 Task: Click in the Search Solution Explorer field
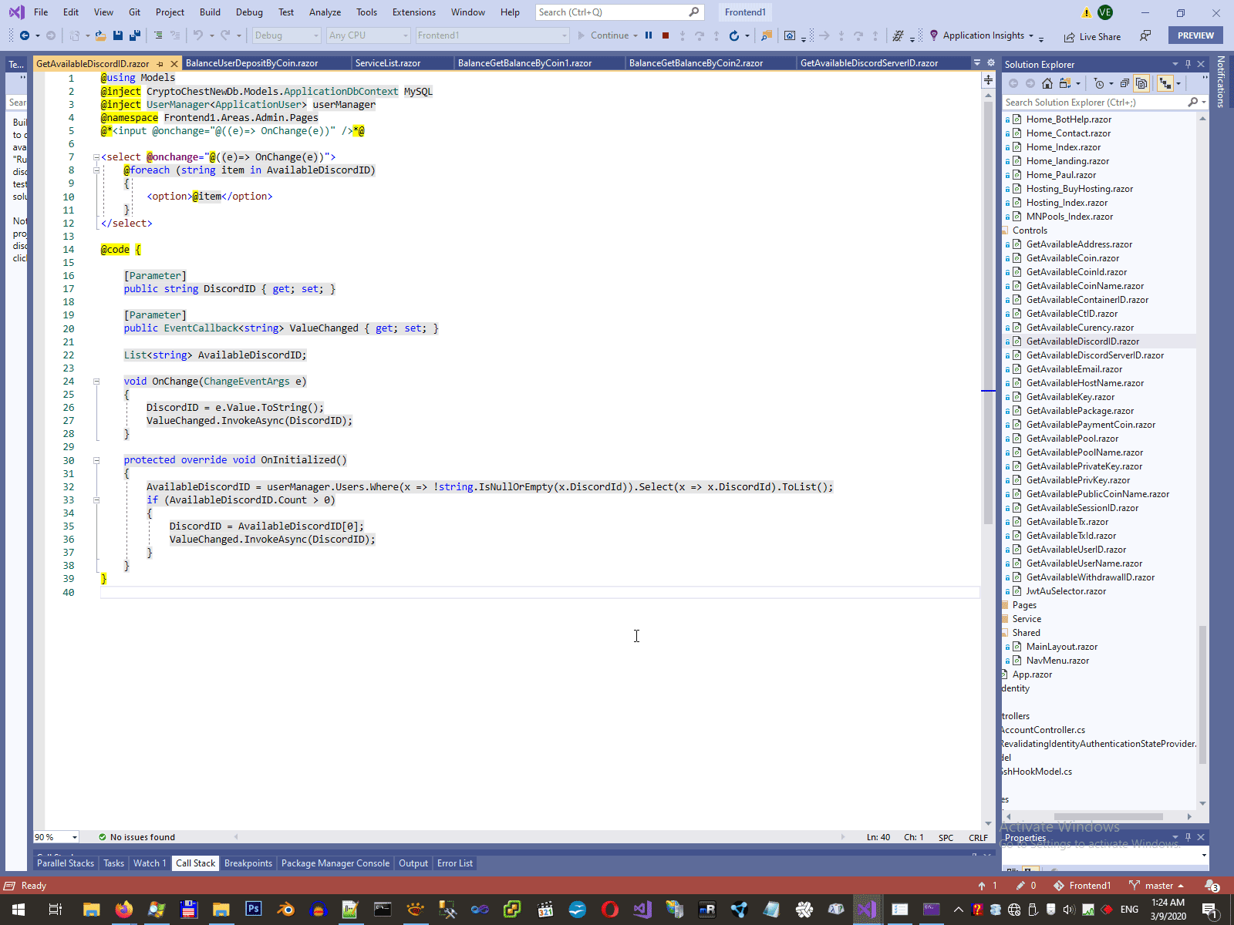[1095, 103]
